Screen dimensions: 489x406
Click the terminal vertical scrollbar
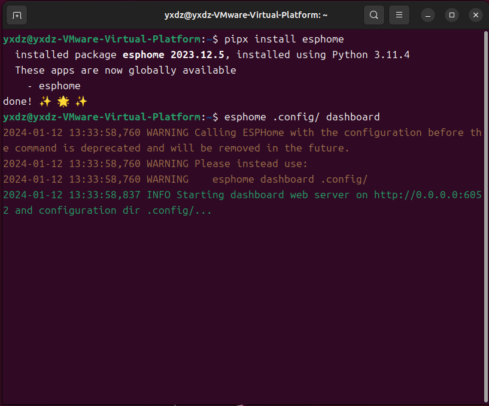coord(486,217)
